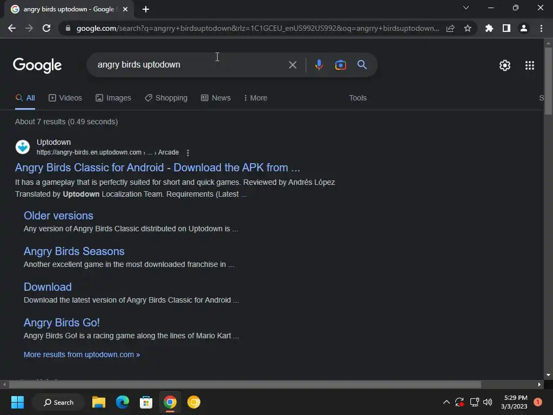553x415 pixels.
Task: Switch to the Videos tab
Action: (65, 98)
